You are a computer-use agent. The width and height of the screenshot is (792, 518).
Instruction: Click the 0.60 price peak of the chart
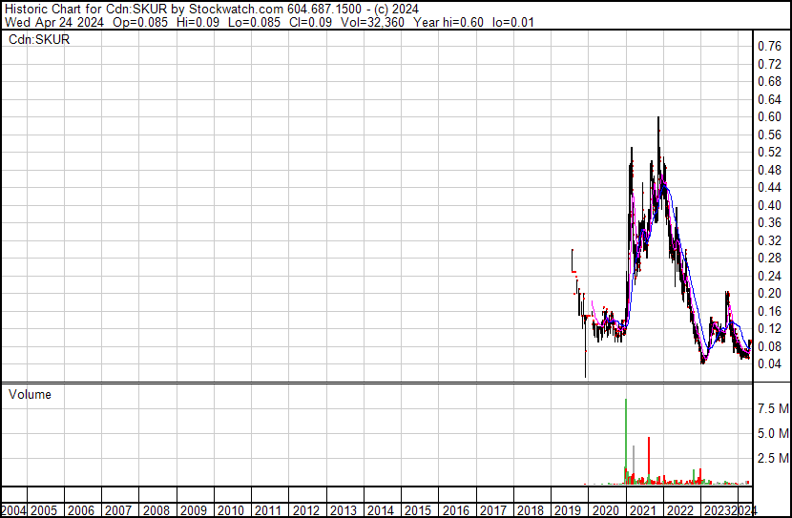[658, 118]
